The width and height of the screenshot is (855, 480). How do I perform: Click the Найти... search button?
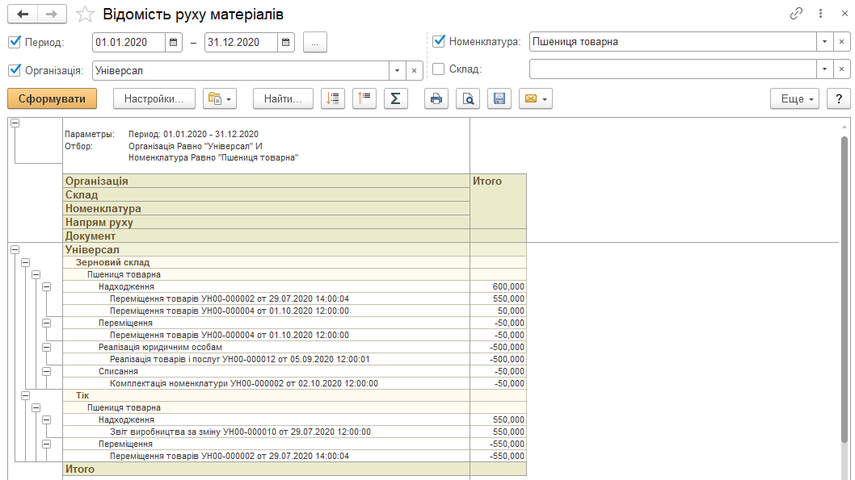(x=283, y=98)
